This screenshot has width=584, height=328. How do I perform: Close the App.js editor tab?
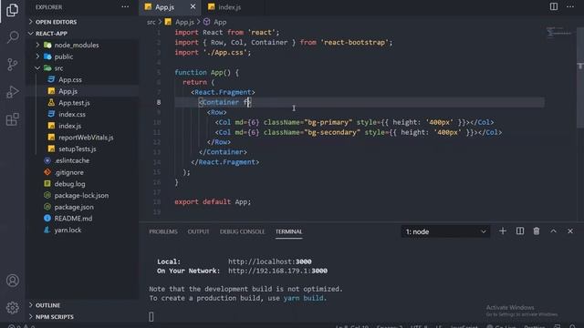(x=193, y=6)
